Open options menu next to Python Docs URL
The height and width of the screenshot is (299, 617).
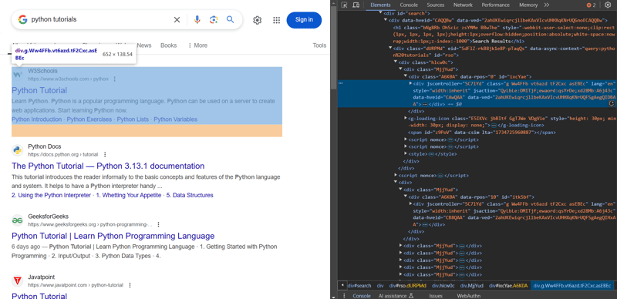(105, 155)
